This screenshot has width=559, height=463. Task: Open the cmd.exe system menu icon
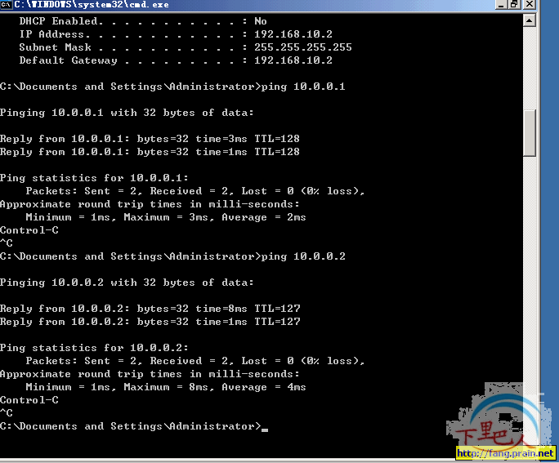pos(7,5)
